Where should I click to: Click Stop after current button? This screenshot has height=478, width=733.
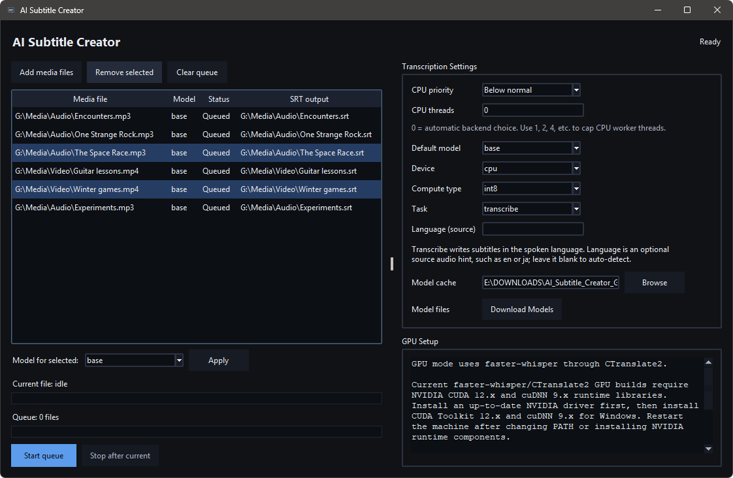120,456
